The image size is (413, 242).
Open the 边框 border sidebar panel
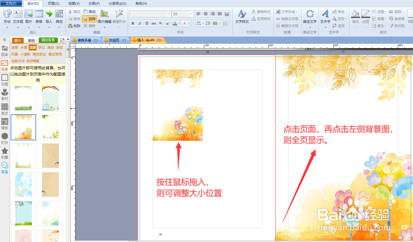pos(5,80)
